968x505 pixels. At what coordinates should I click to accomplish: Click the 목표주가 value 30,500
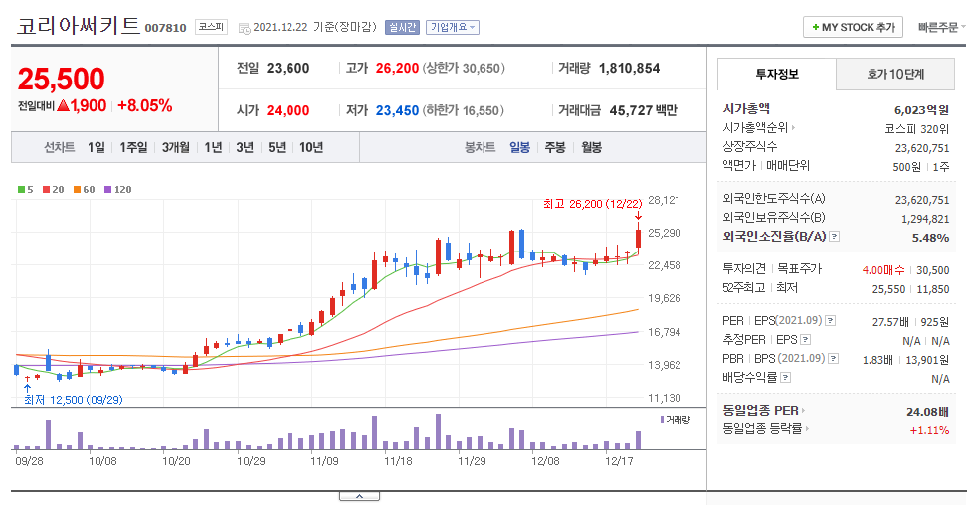[x=933, y=270]
